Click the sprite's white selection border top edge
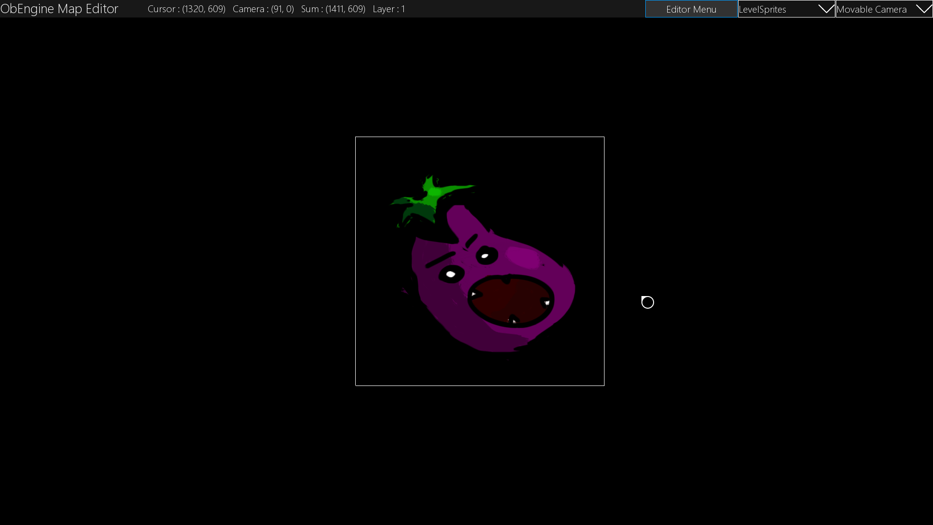Image resolution: width=933 pixels, height=525 pixels. [480, 137]
